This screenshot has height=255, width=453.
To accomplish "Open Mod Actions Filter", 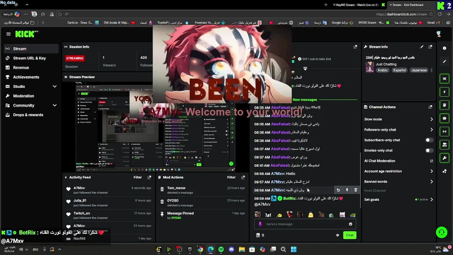I will click(x=231, y=177).
